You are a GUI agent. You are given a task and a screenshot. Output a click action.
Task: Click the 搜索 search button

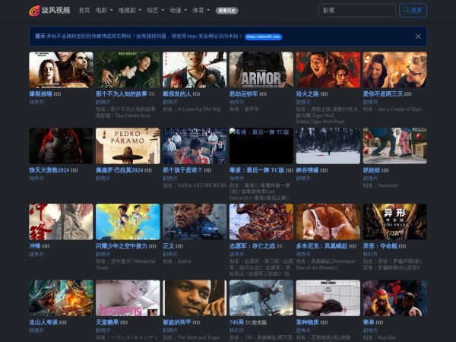[413, 11]
